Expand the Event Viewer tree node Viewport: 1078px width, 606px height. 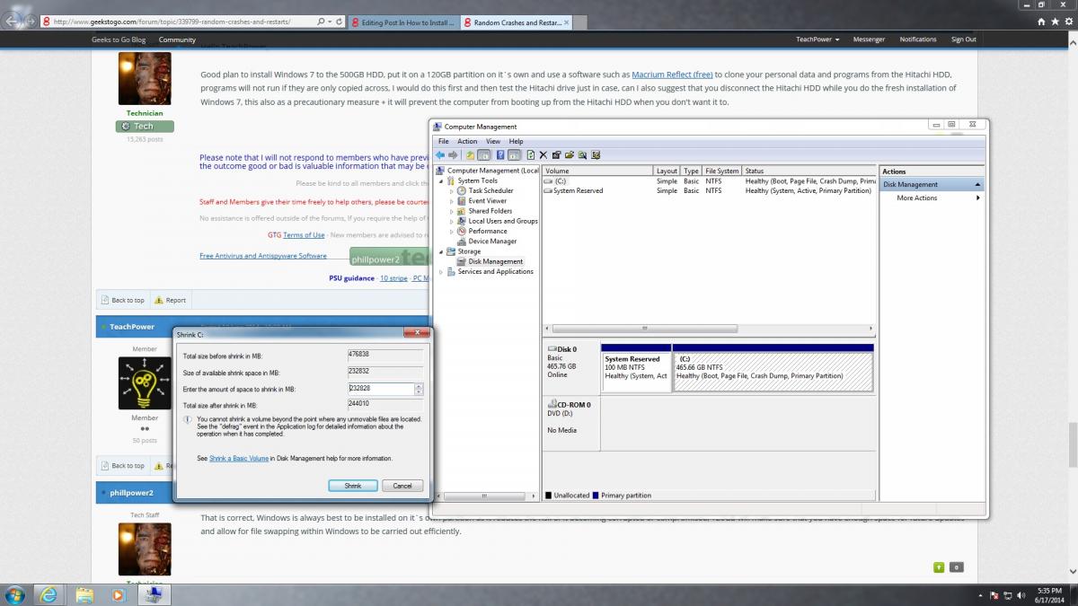coord(452,201)
